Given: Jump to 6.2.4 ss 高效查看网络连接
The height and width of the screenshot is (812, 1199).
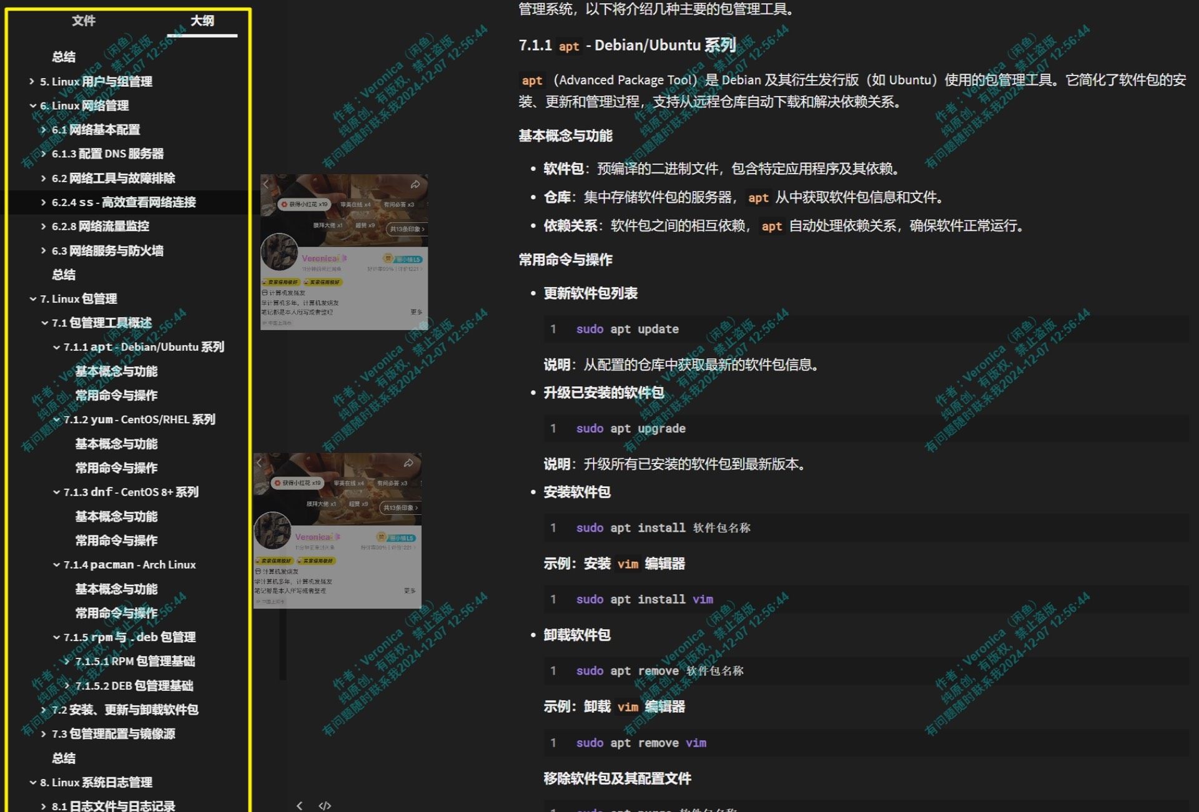Looking at the screenshot, I should pos(124,202).
